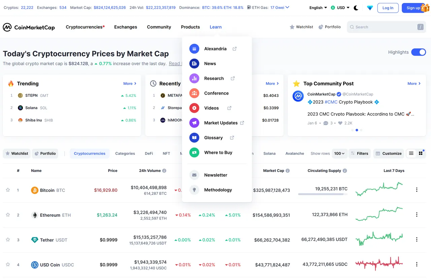Screen dimensions: 431x279
Task: Open the Exchanges nav menu
Action: point(126,27)
